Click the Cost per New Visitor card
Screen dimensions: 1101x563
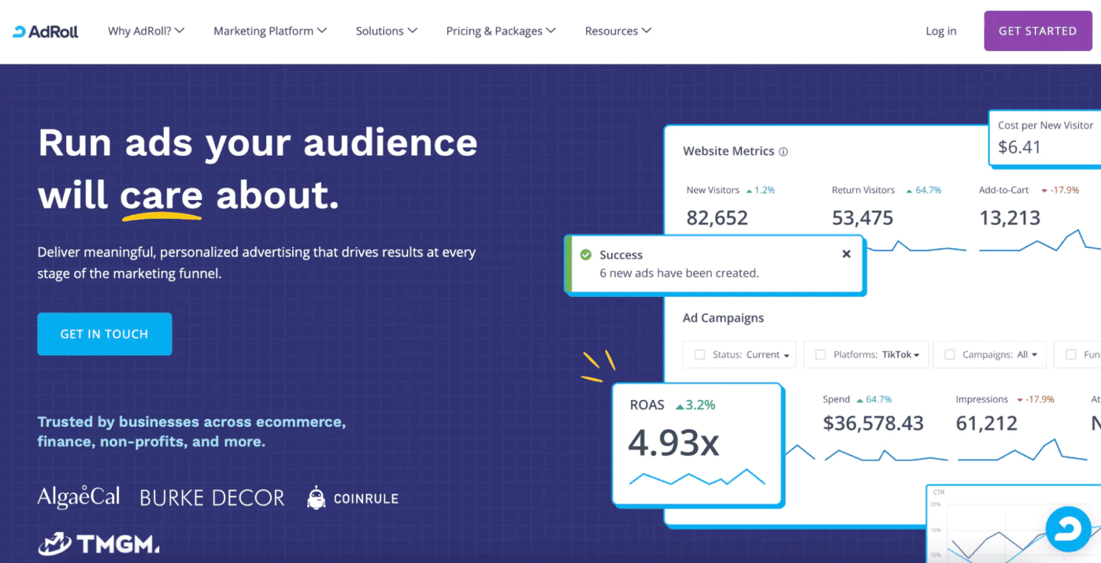1045,138
